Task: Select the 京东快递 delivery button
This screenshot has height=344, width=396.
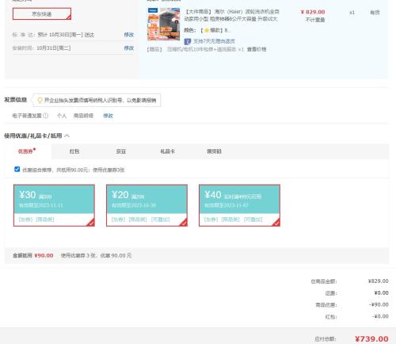Action: pos(42,13)
